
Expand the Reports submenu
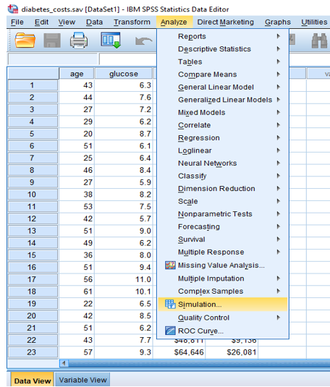coord(223,36)
